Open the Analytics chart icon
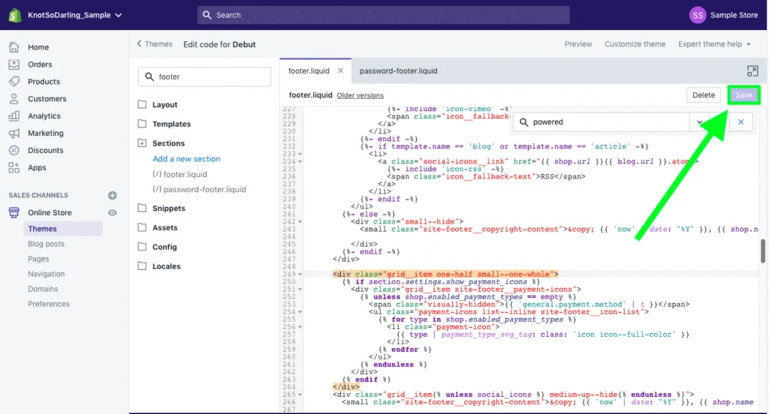 pos(14,116)
